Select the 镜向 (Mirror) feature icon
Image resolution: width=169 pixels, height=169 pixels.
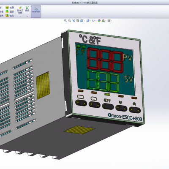tap(7, 16)
